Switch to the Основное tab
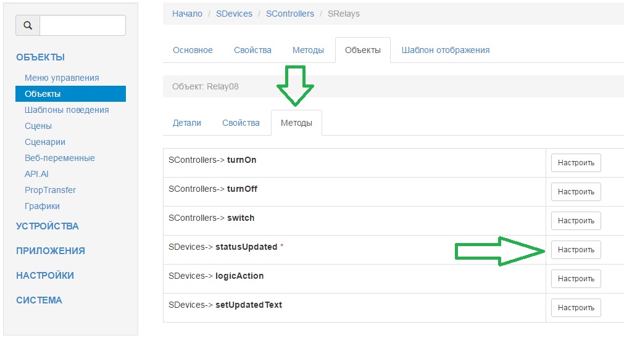The image size is (624, 338). coord(193,50)
